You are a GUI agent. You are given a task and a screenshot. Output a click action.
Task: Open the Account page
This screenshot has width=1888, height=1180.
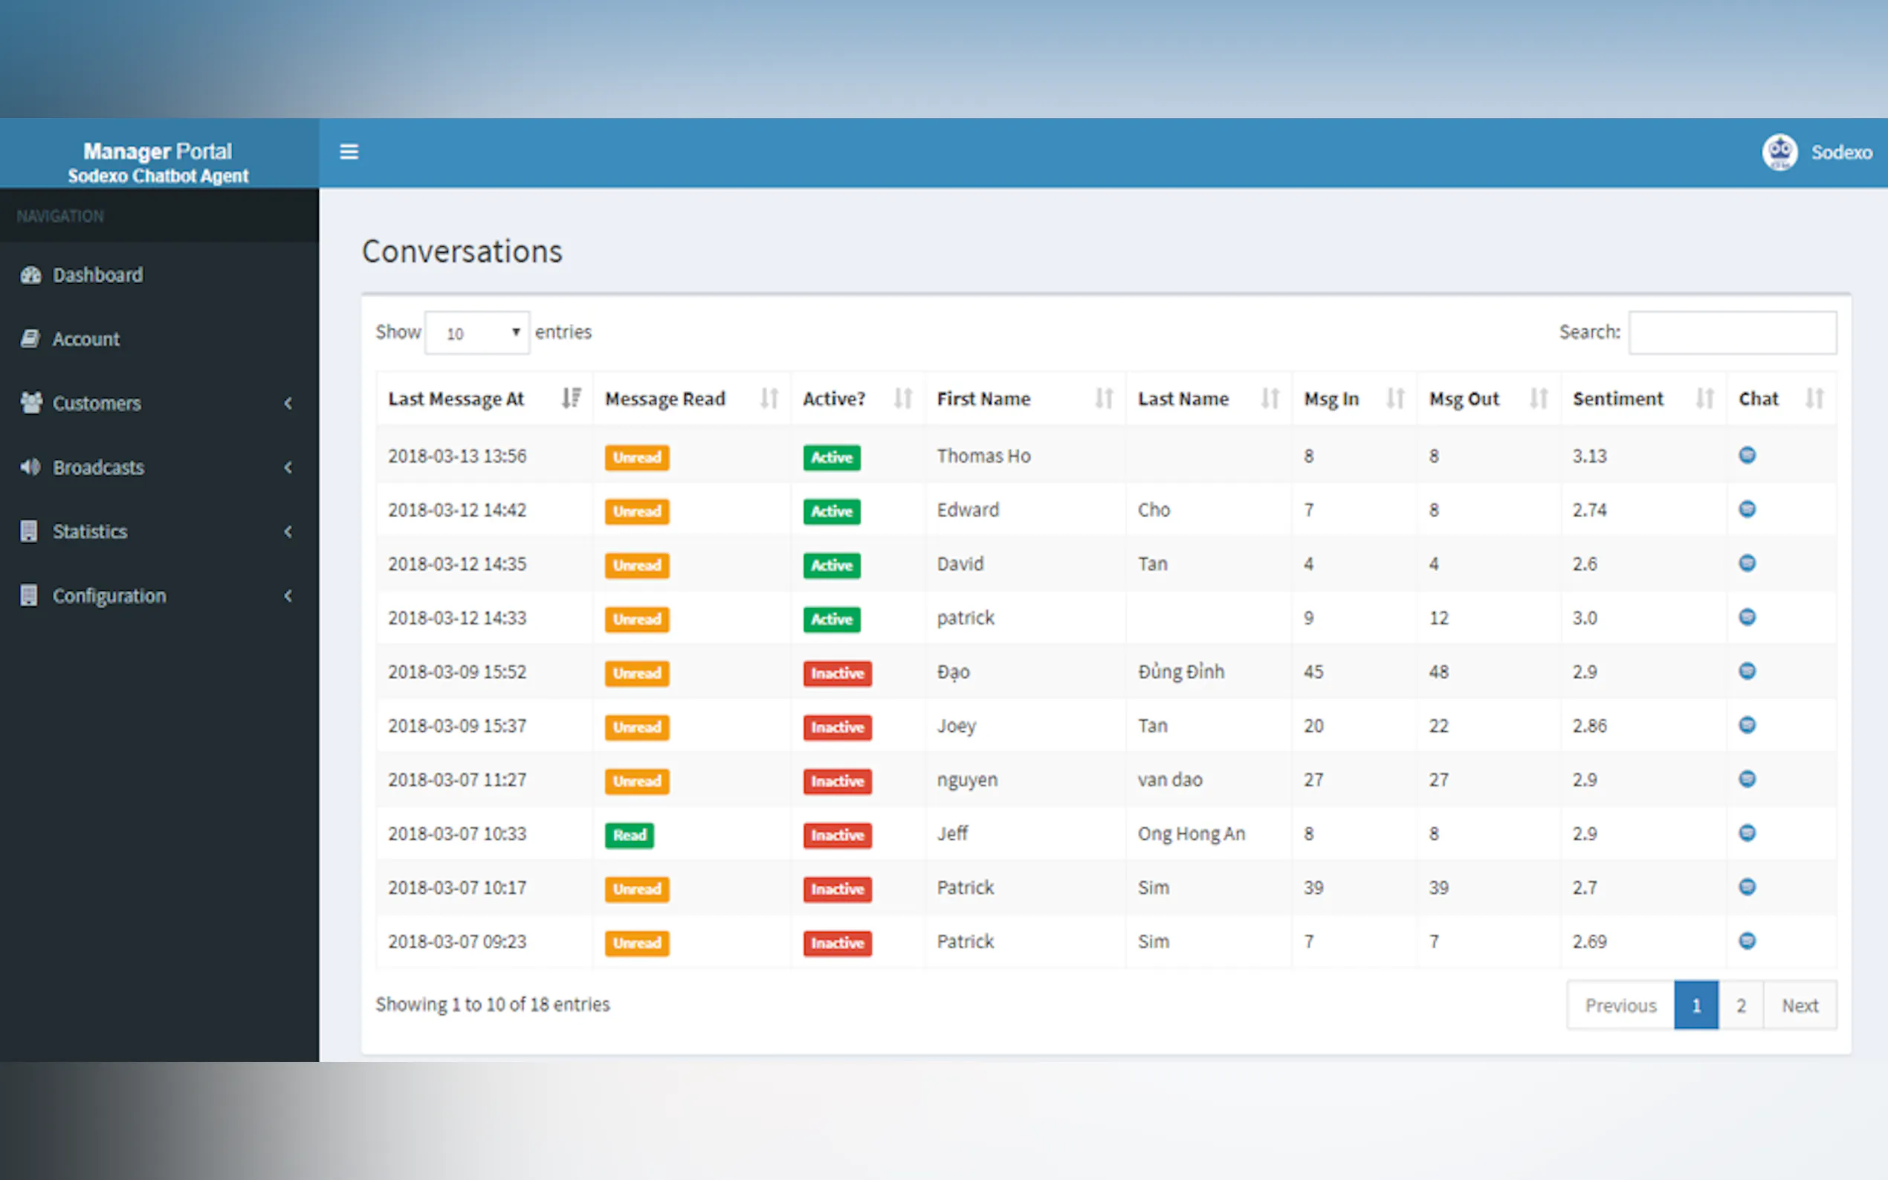click(x=86, y=339)
